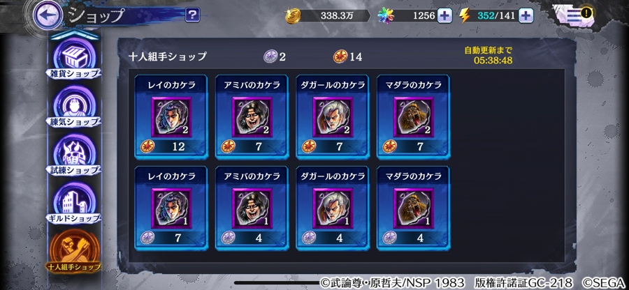Tap the gold coin balance icon
This screenshot has width=629, height=290.
(x=294, y=16)
